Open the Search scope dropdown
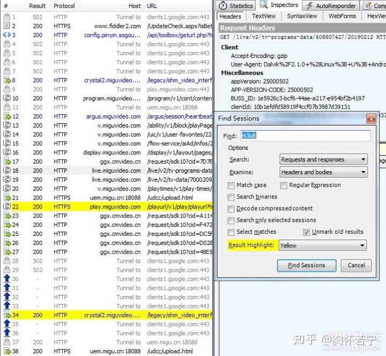Viewport: 386px width, 356px height. 323,159
